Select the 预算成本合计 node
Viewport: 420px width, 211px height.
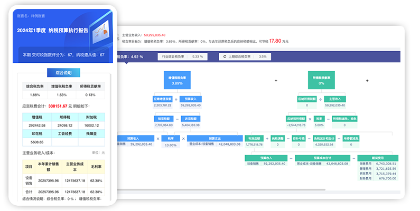pos(322,158)
